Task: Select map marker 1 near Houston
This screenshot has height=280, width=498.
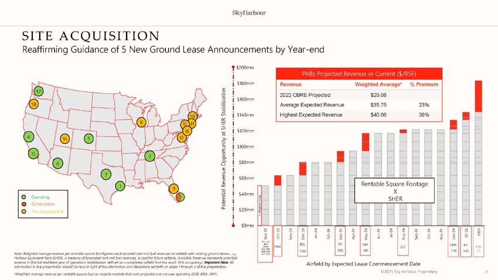Action: pos(120,186)
